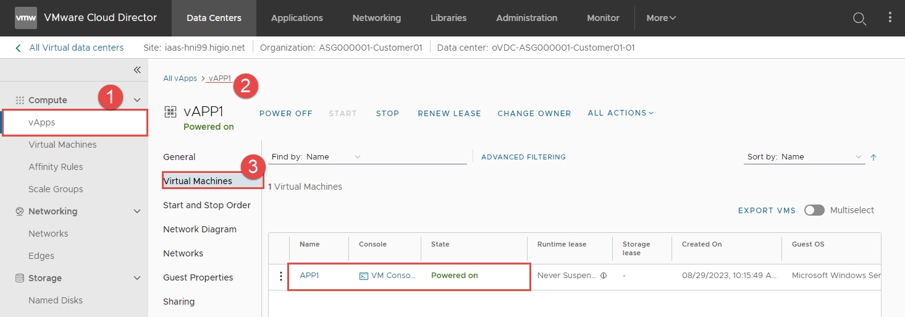
Task: Switch to the Networking top tab
Action: tap(376, 18)
